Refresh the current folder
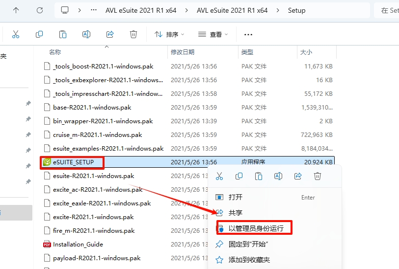Viewport: 399px width, 269px height. click(40, 10)
